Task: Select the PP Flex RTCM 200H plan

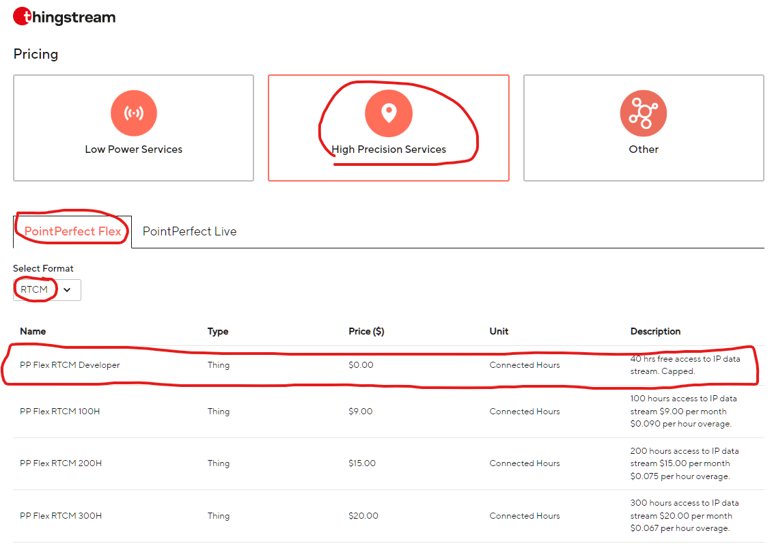Action: (61, 463)
